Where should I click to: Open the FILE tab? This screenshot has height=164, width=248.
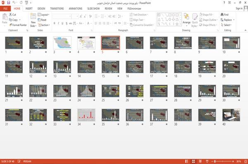pos(5,9)
